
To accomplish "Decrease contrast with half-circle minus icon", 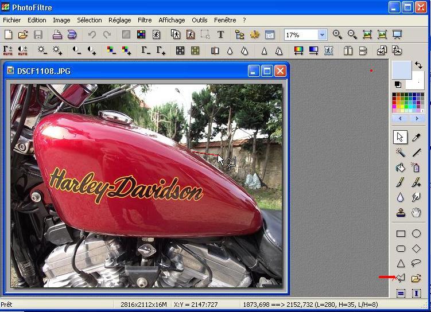I will 77,50.
